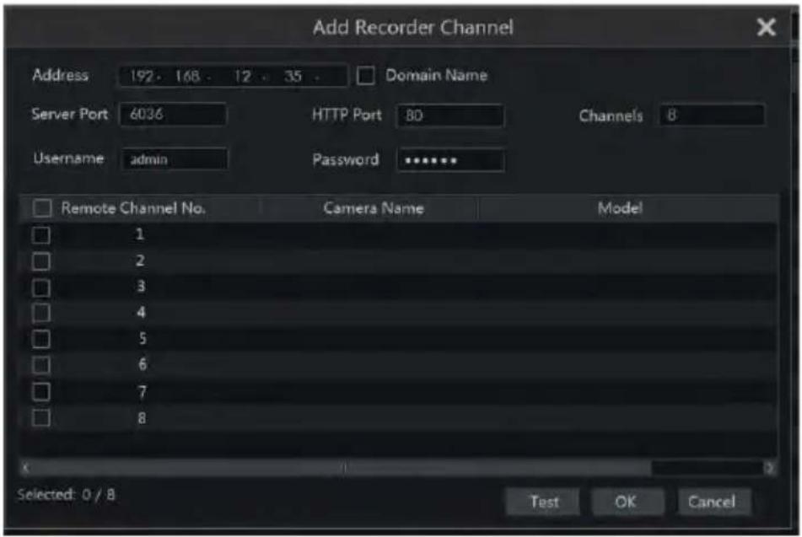The image size is (802, 537).
Task: Check the box for remote channel 2
Action: 41,261
